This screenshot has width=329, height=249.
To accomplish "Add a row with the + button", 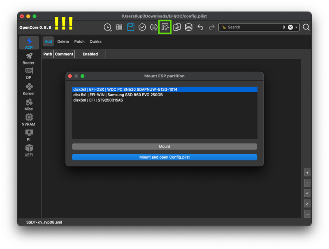I will [x=307, y=173].
